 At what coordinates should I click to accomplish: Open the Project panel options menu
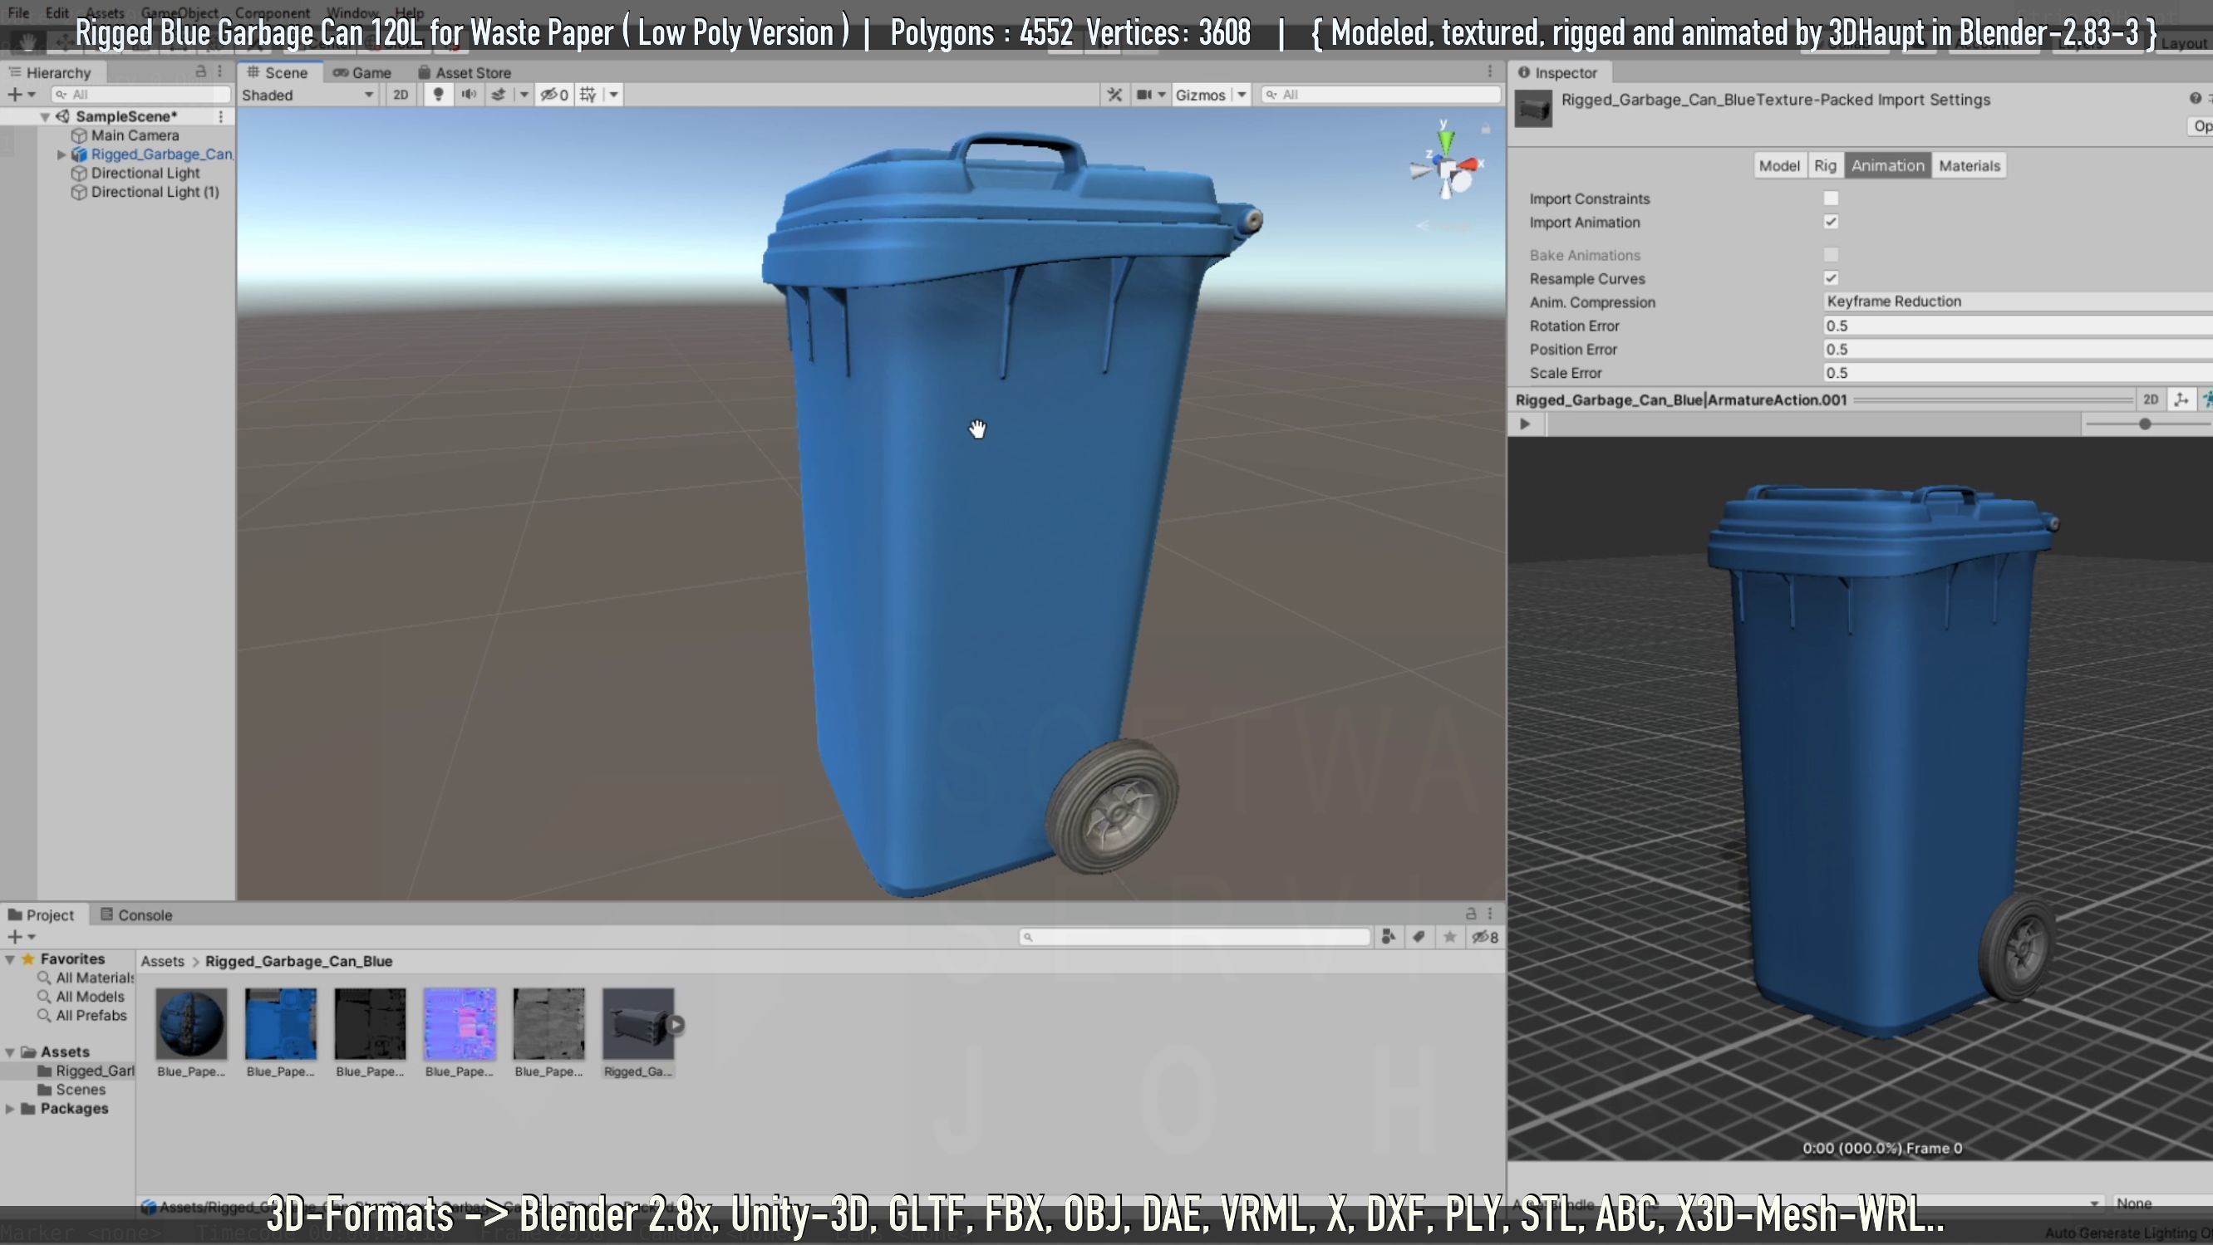(1490, 914)
